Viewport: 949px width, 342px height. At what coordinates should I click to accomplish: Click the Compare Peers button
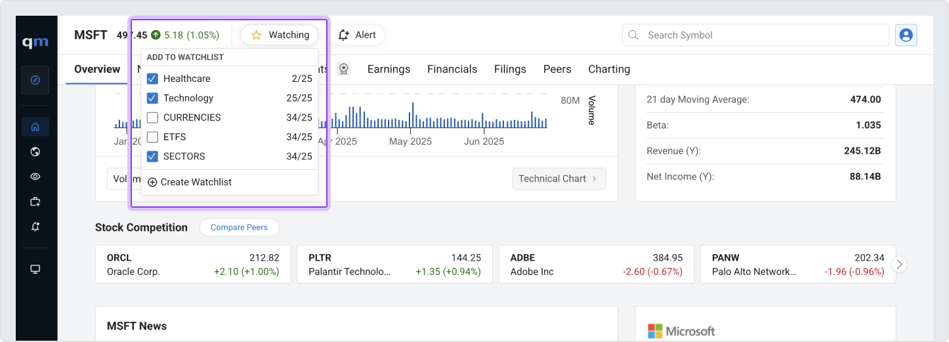pos(239,227)
